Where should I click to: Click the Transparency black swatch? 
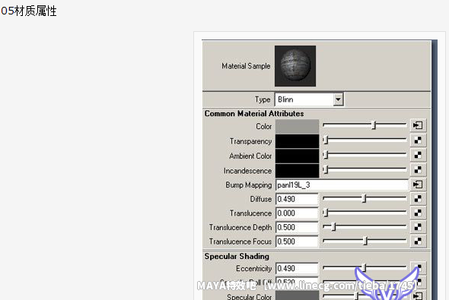[297, 141]
